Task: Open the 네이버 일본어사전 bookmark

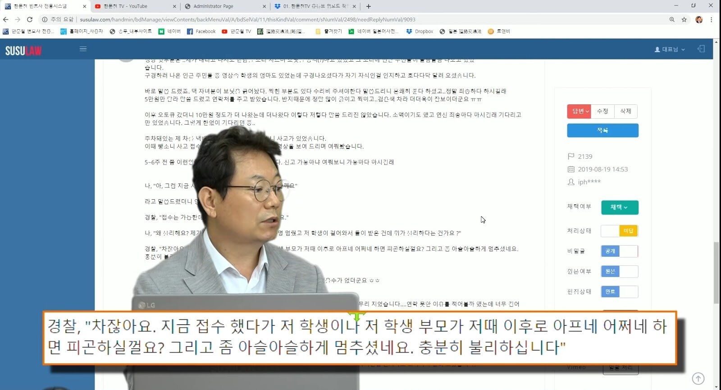Action: pyautogui.click(x=374, y=31)
